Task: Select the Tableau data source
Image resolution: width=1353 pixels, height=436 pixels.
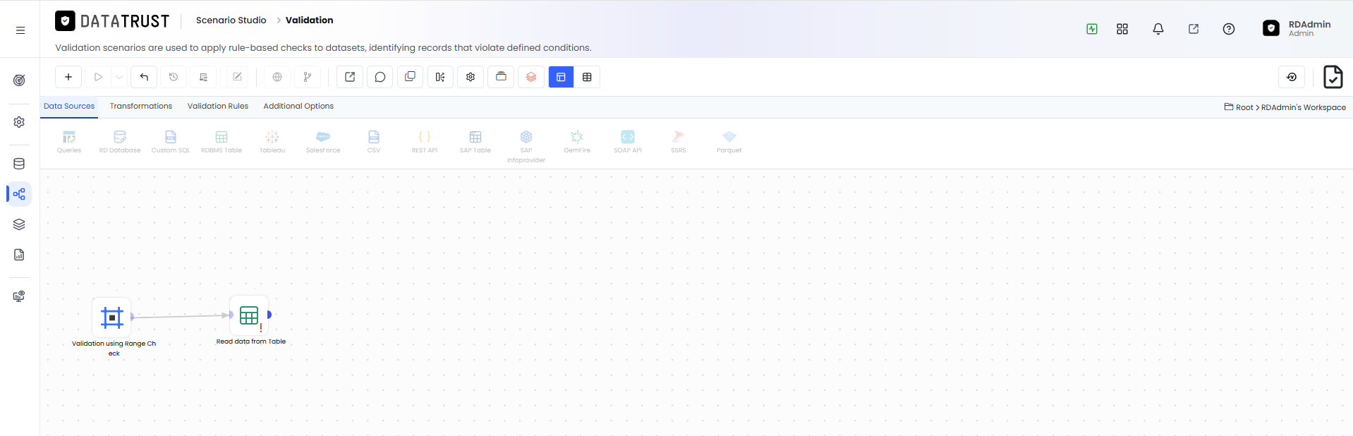Action: (x=272, y=142)
